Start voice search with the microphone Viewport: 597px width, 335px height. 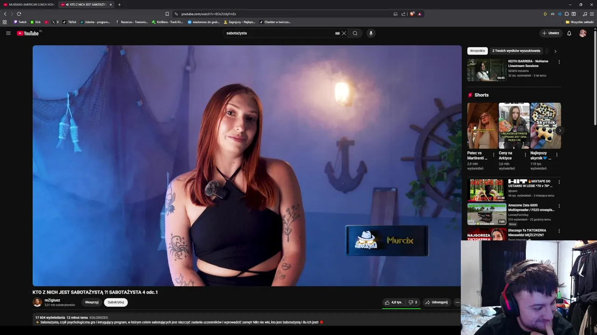pyautogui.click(x=371, y=33)
